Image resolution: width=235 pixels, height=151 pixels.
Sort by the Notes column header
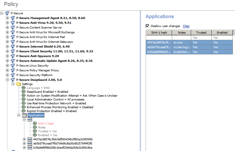pyautogui.click(x=182, y=33)
